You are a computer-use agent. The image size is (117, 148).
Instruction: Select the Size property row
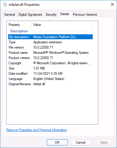(x=50, y=68)
